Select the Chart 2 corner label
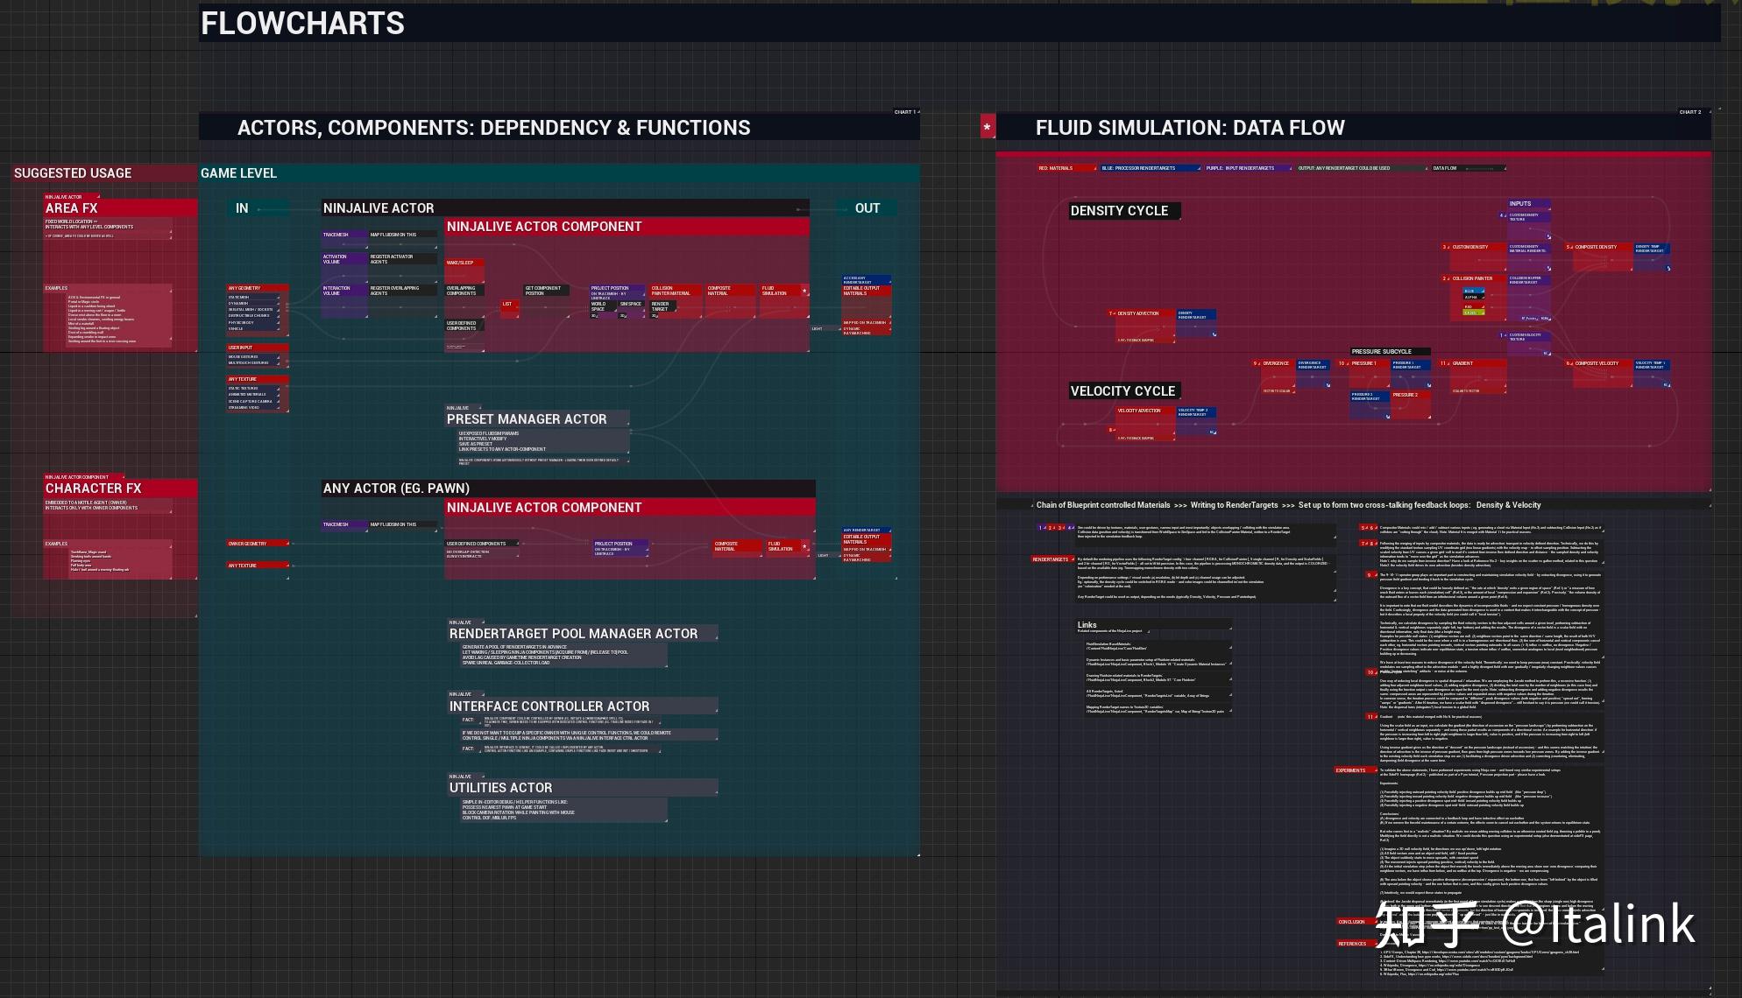Screen dimensions: 1742x998 tap(1690, 112)
